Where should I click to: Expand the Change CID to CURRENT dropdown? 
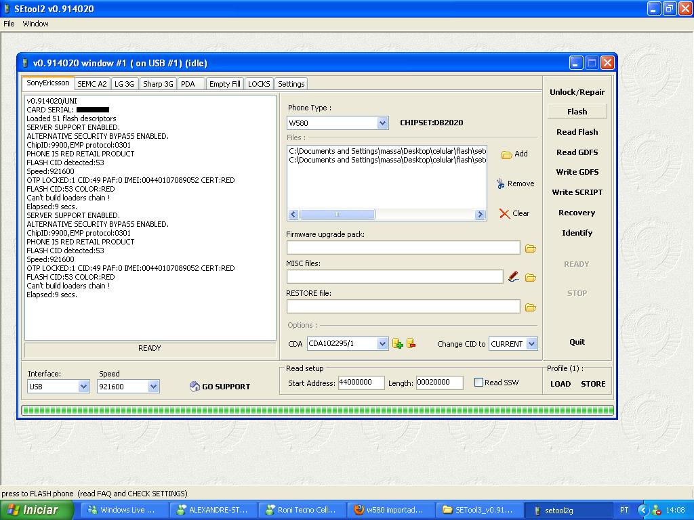pyautogui.click(x=532, y=343)
